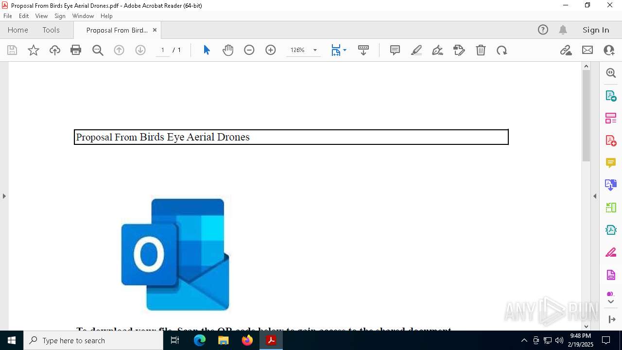Click scrollbar down arrow
The width and height of the screenshot is (622, 350).
(586, 326)
